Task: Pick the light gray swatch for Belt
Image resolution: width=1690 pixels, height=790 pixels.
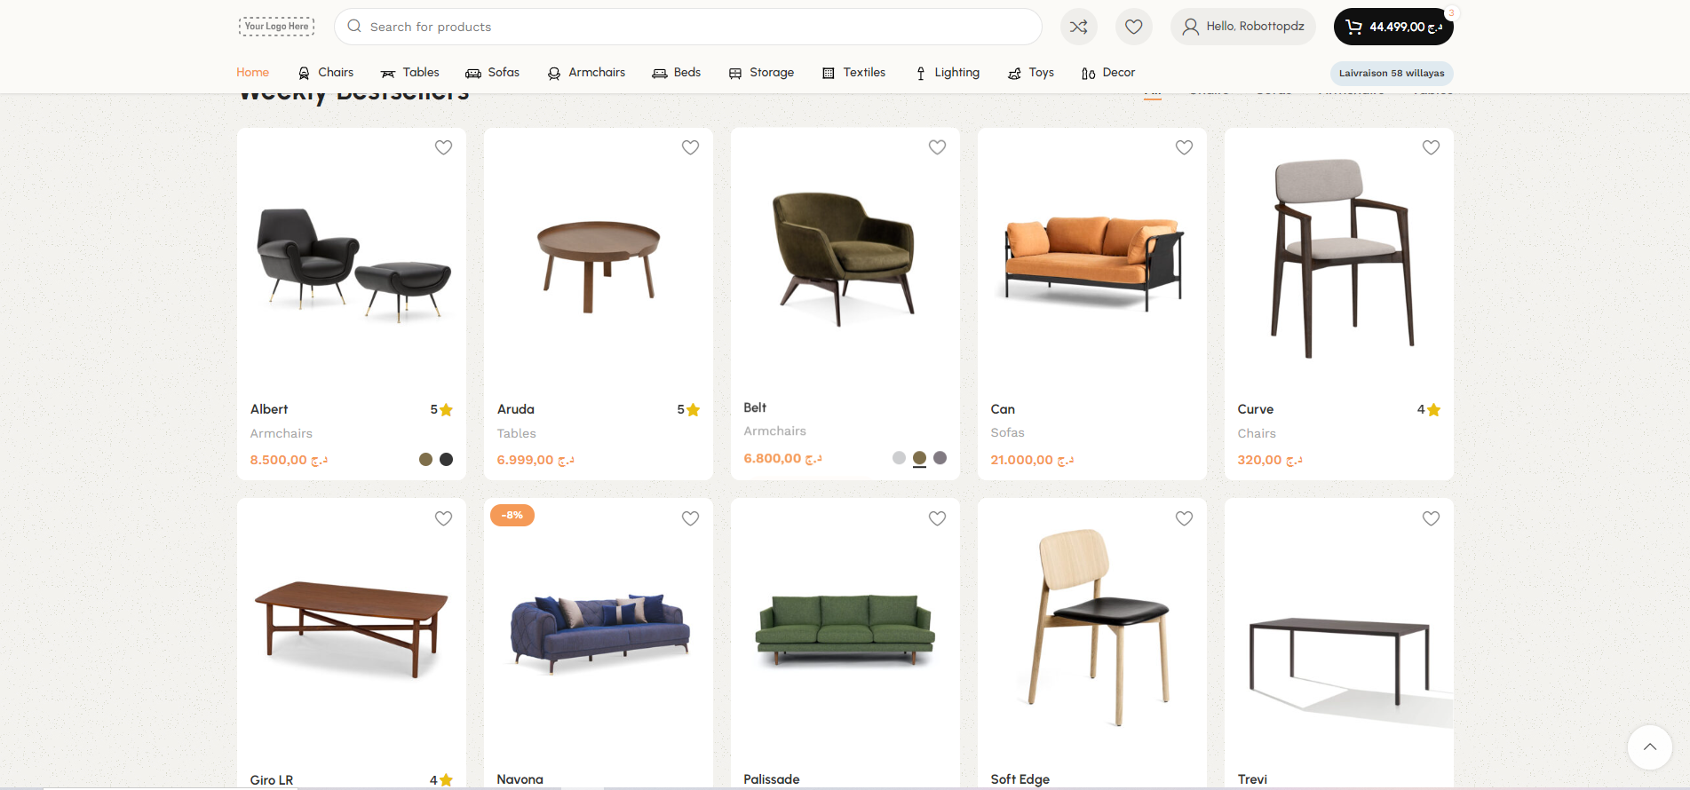Action: click(899, 458)
